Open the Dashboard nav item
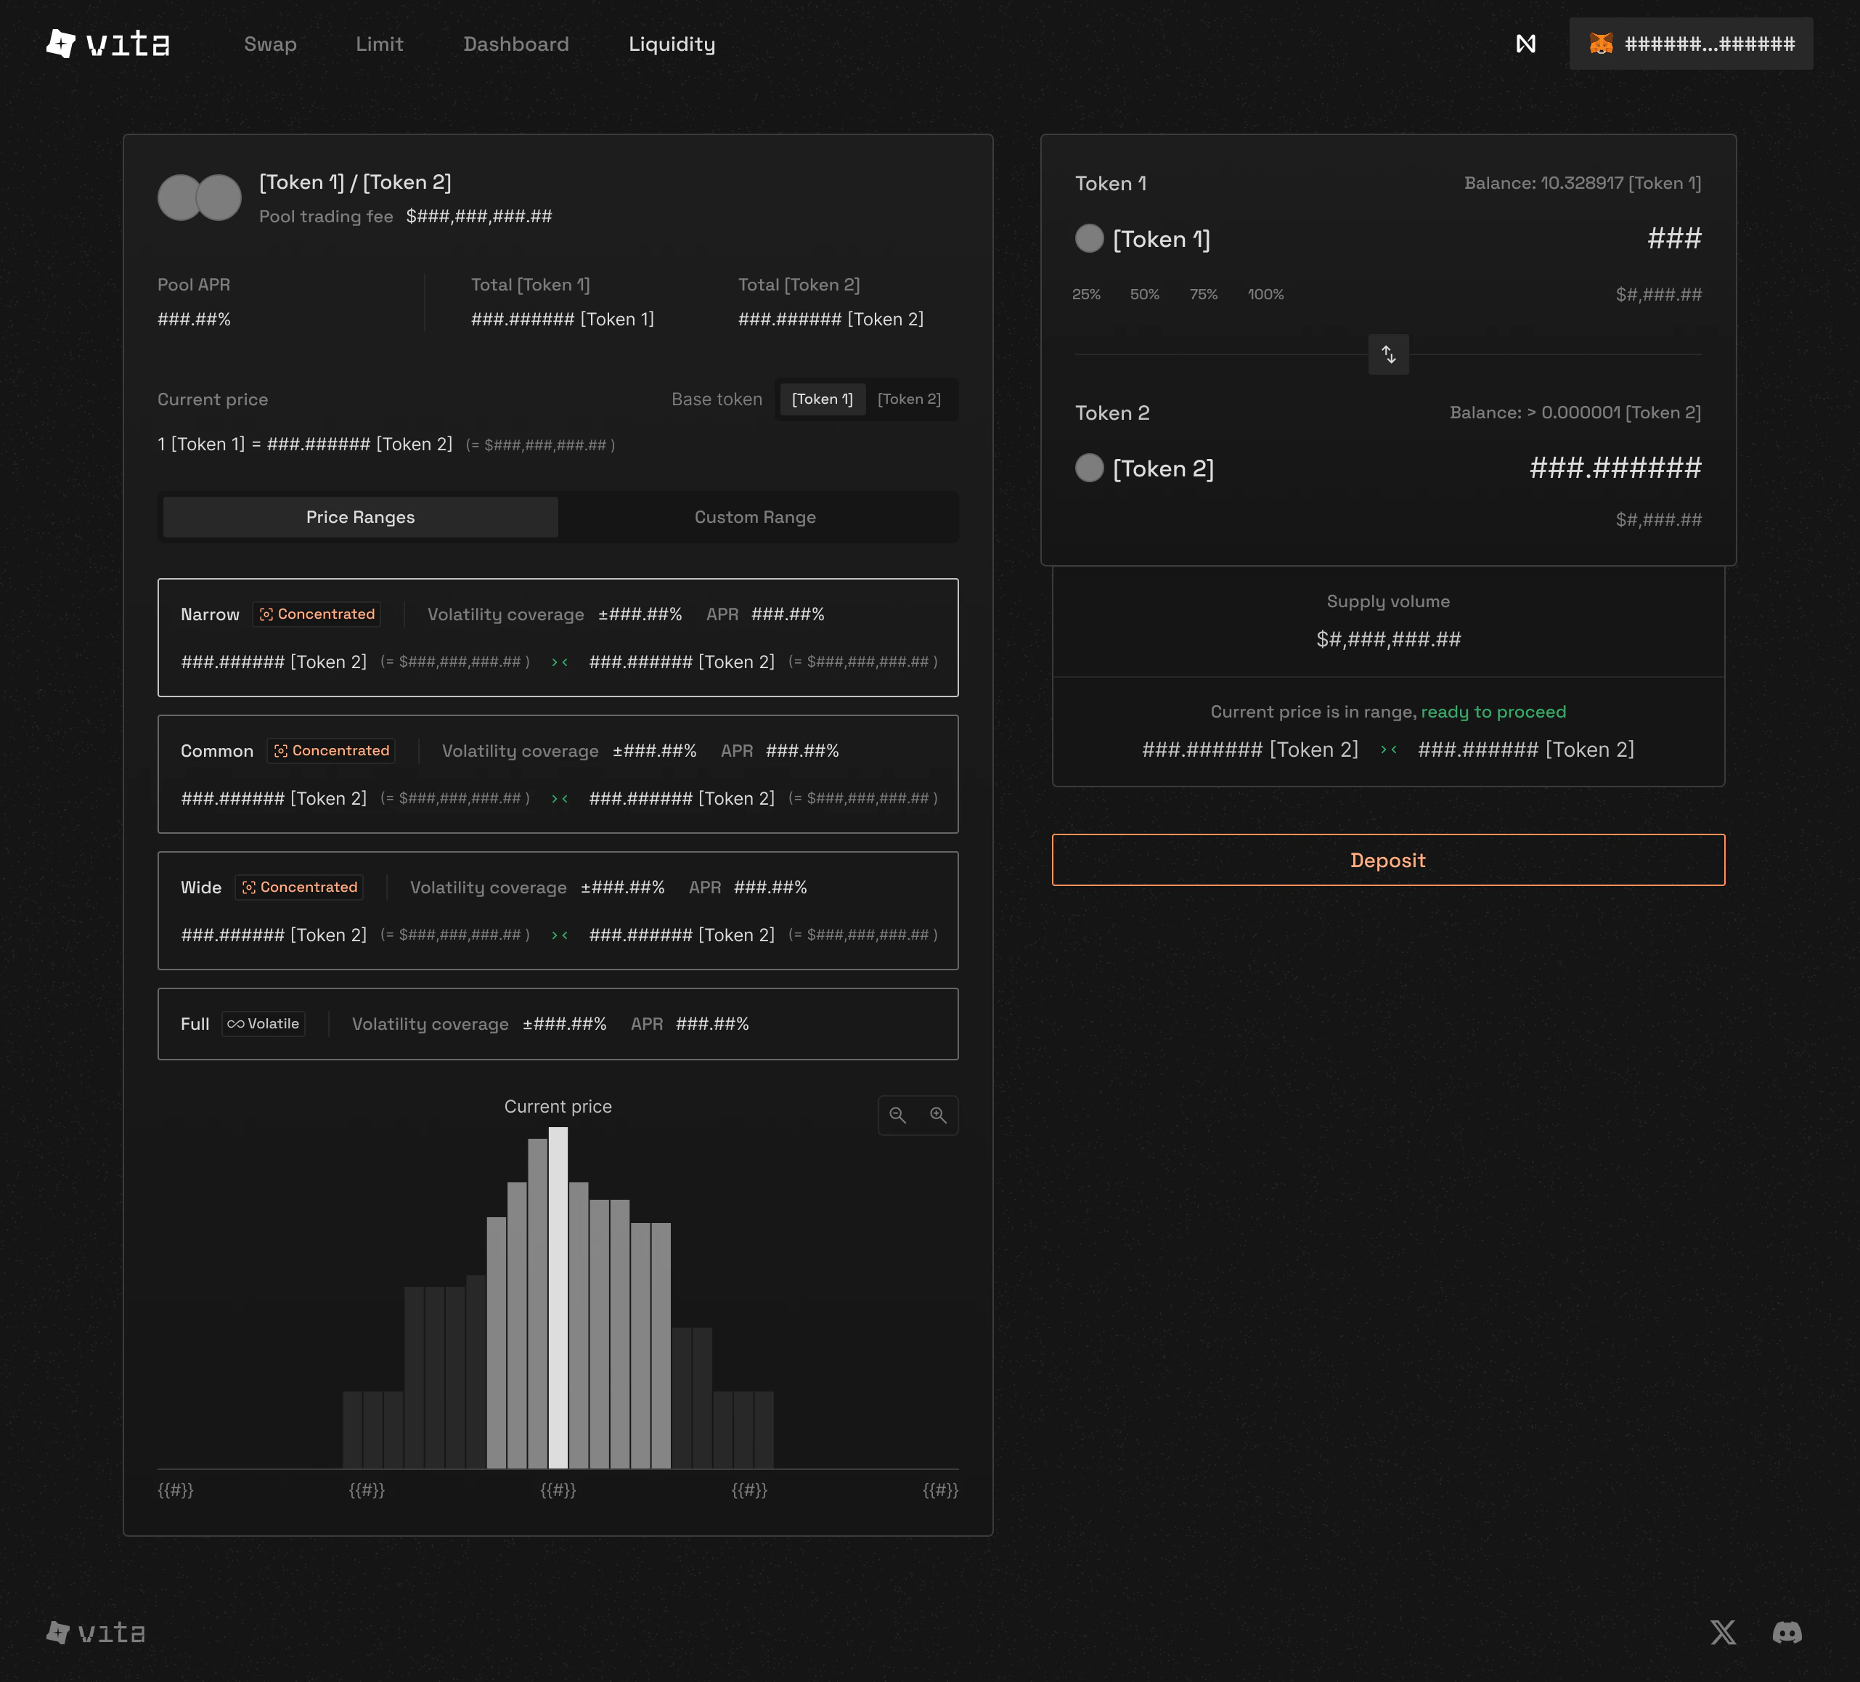 [515, 44]
